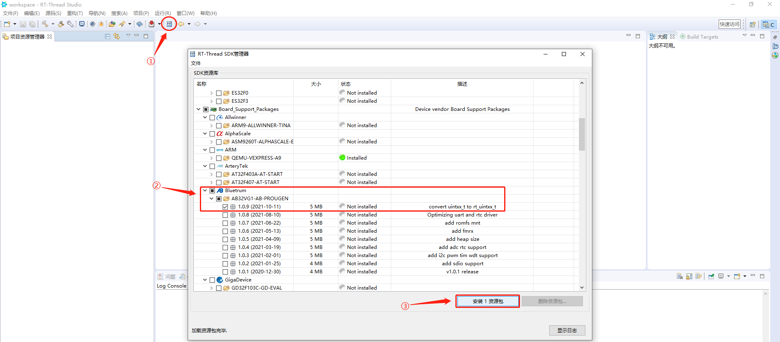Click the download program toolbar icon
Viewport: 780px width, 342px height.
[x=152, y=24]
